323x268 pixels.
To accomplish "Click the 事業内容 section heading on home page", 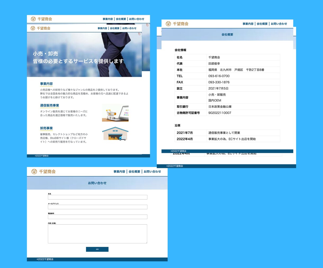I will click(46, 84).
